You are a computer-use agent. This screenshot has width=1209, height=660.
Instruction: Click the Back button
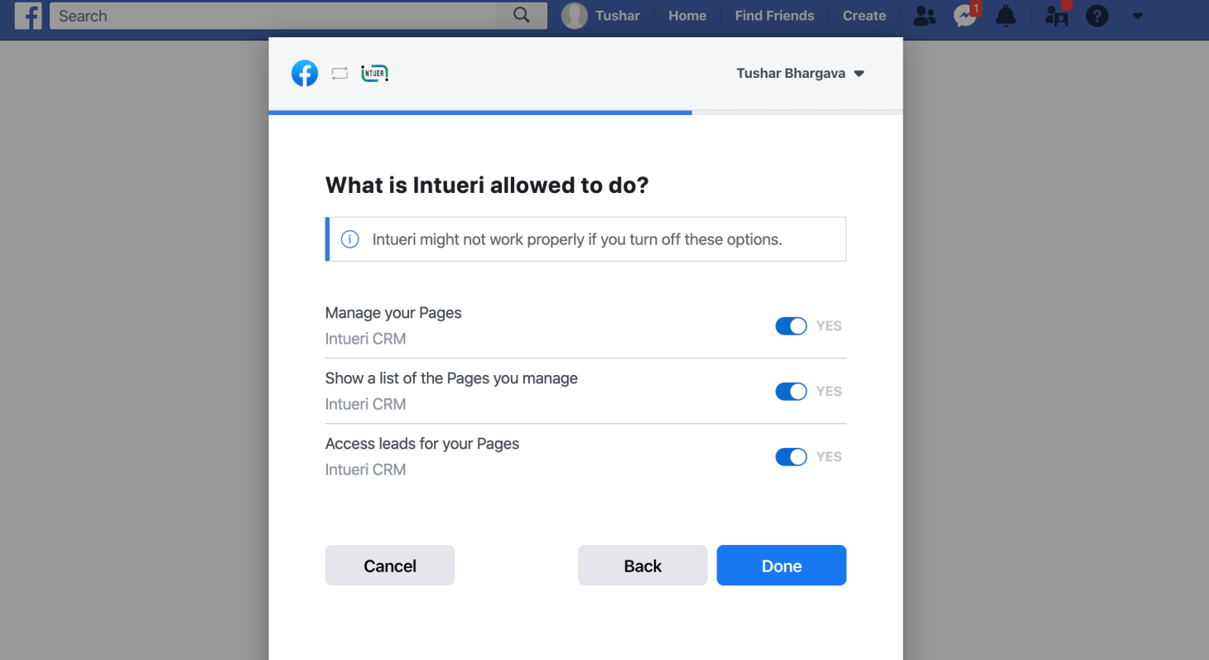coord(643,566)
